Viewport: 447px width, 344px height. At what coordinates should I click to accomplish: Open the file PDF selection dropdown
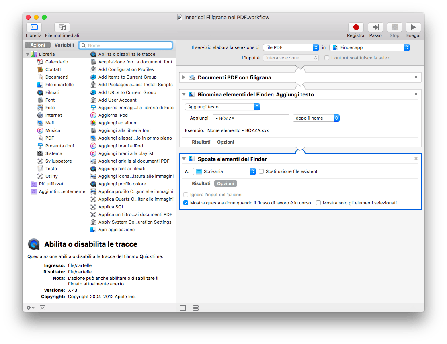[x=291, y=47]
